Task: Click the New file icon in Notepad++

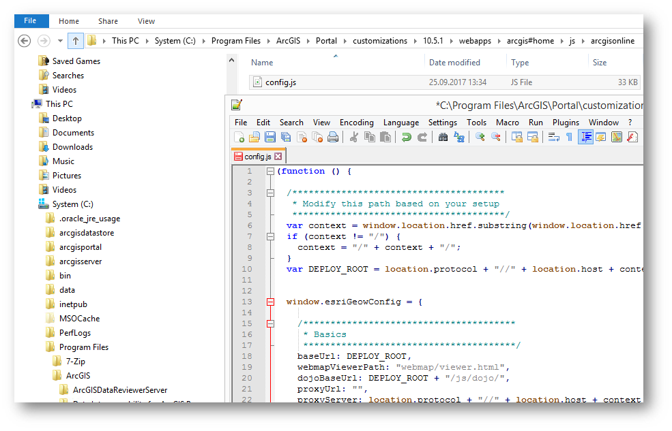Action: coord(239,137)
